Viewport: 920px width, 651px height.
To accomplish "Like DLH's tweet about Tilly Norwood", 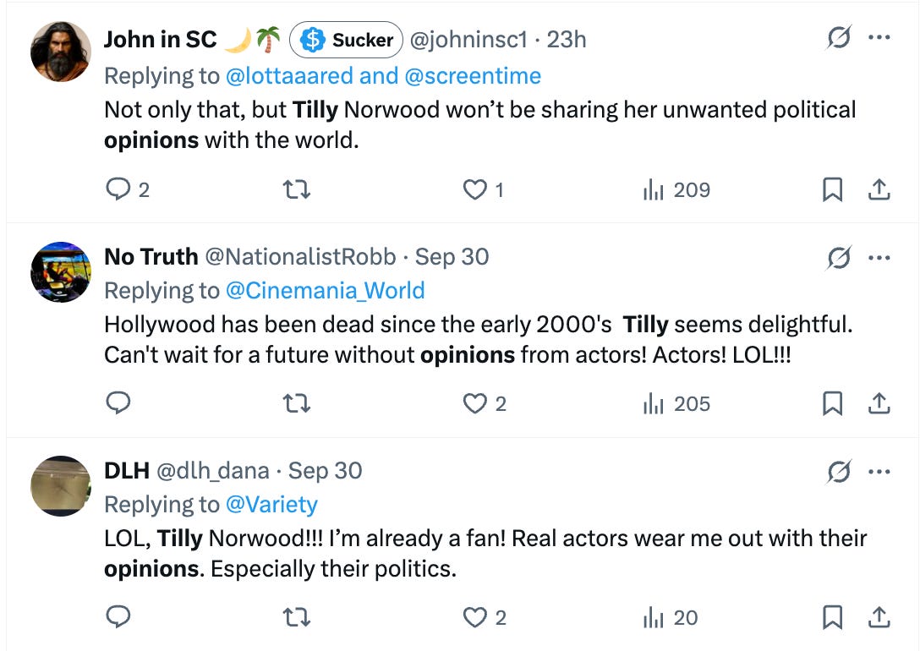I will coord(474,617).
